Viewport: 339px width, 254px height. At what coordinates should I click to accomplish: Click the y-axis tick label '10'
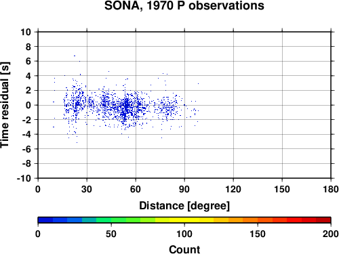[x=26, y=32]
